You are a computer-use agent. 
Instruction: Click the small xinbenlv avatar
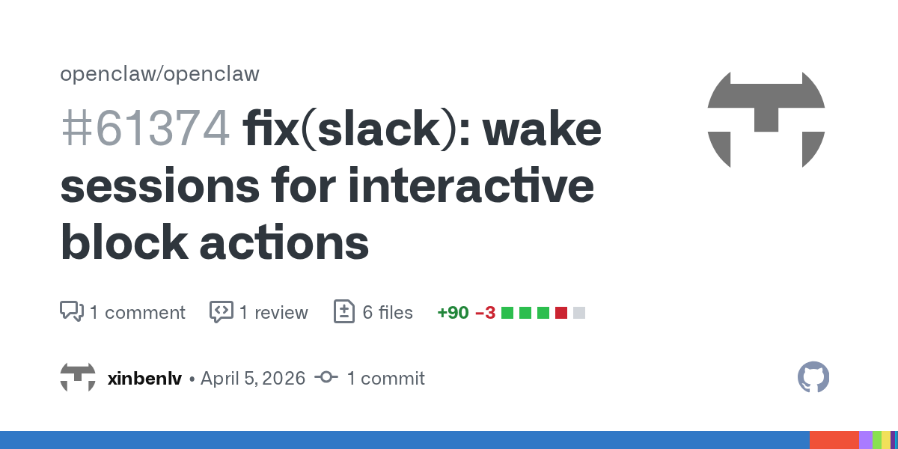pos(78,378)
